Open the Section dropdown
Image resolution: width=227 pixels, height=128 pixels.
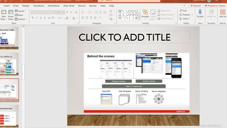coord(21,19)
